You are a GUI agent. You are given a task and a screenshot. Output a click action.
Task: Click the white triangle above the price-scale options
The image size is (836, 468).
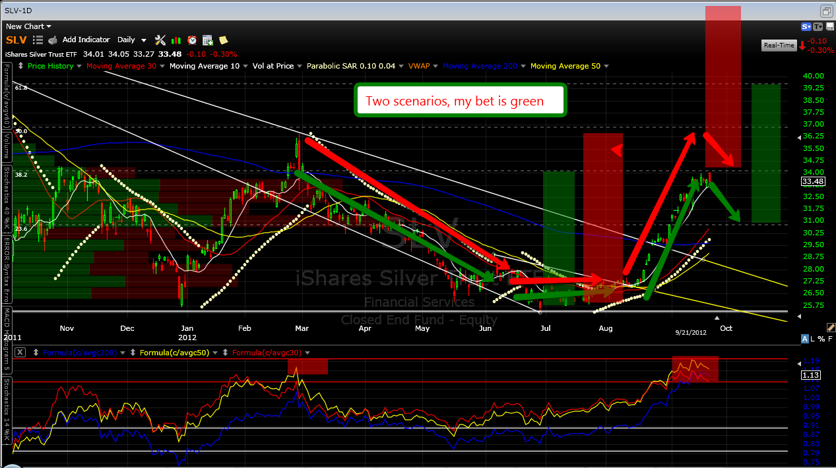(800, 316)
